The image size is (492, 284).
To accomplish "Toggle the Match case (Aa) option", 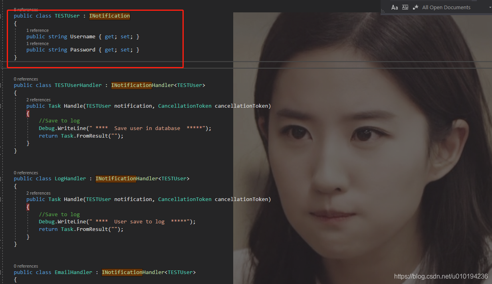I will 395,7.
